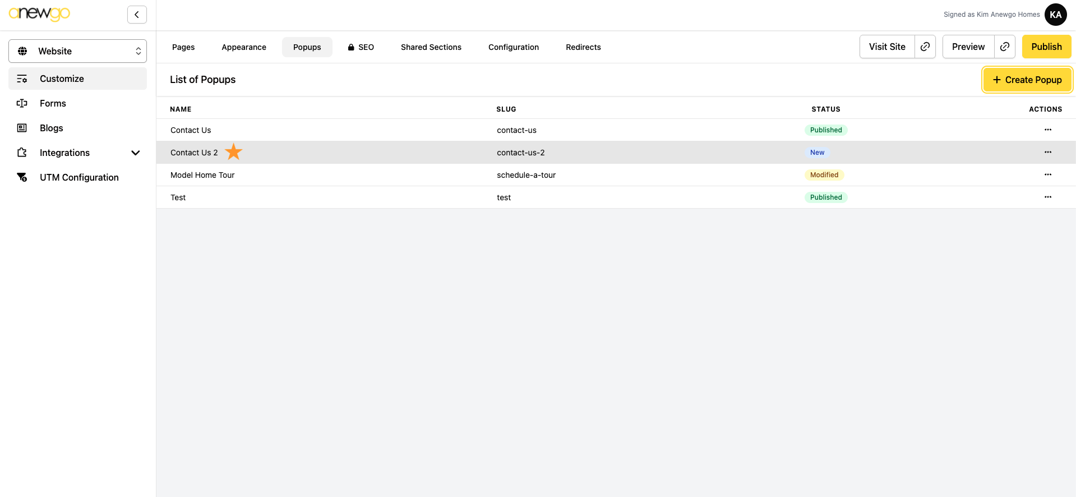Viewport: 1076px width, 497px height.
Task: Click the Create Popup button
Action: coord(1027,80)
